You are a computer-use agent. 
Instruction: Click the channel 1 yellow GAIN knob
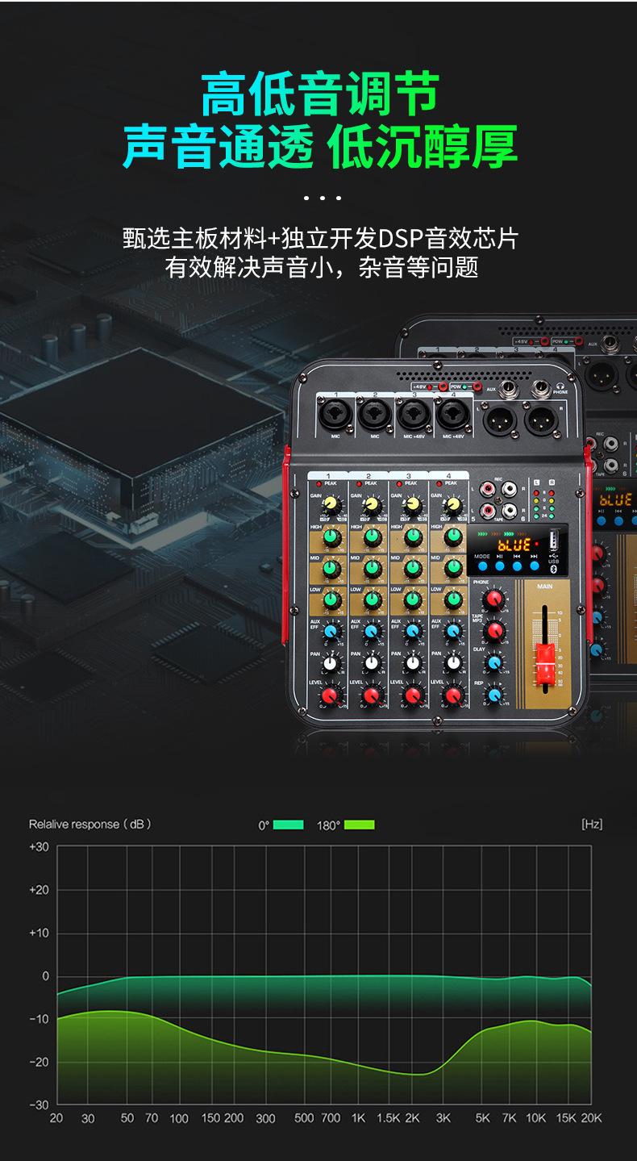tap(330, 506)
